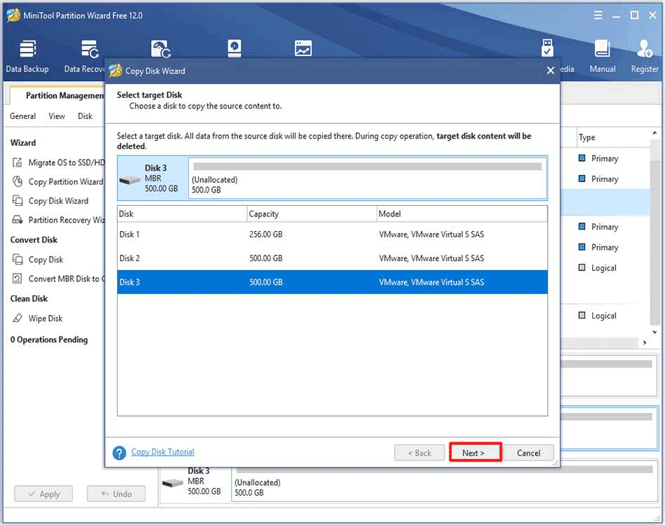Screen dimensions: 665x525
Task: Sort by the Capacity column header
Action: click(311, 213)
